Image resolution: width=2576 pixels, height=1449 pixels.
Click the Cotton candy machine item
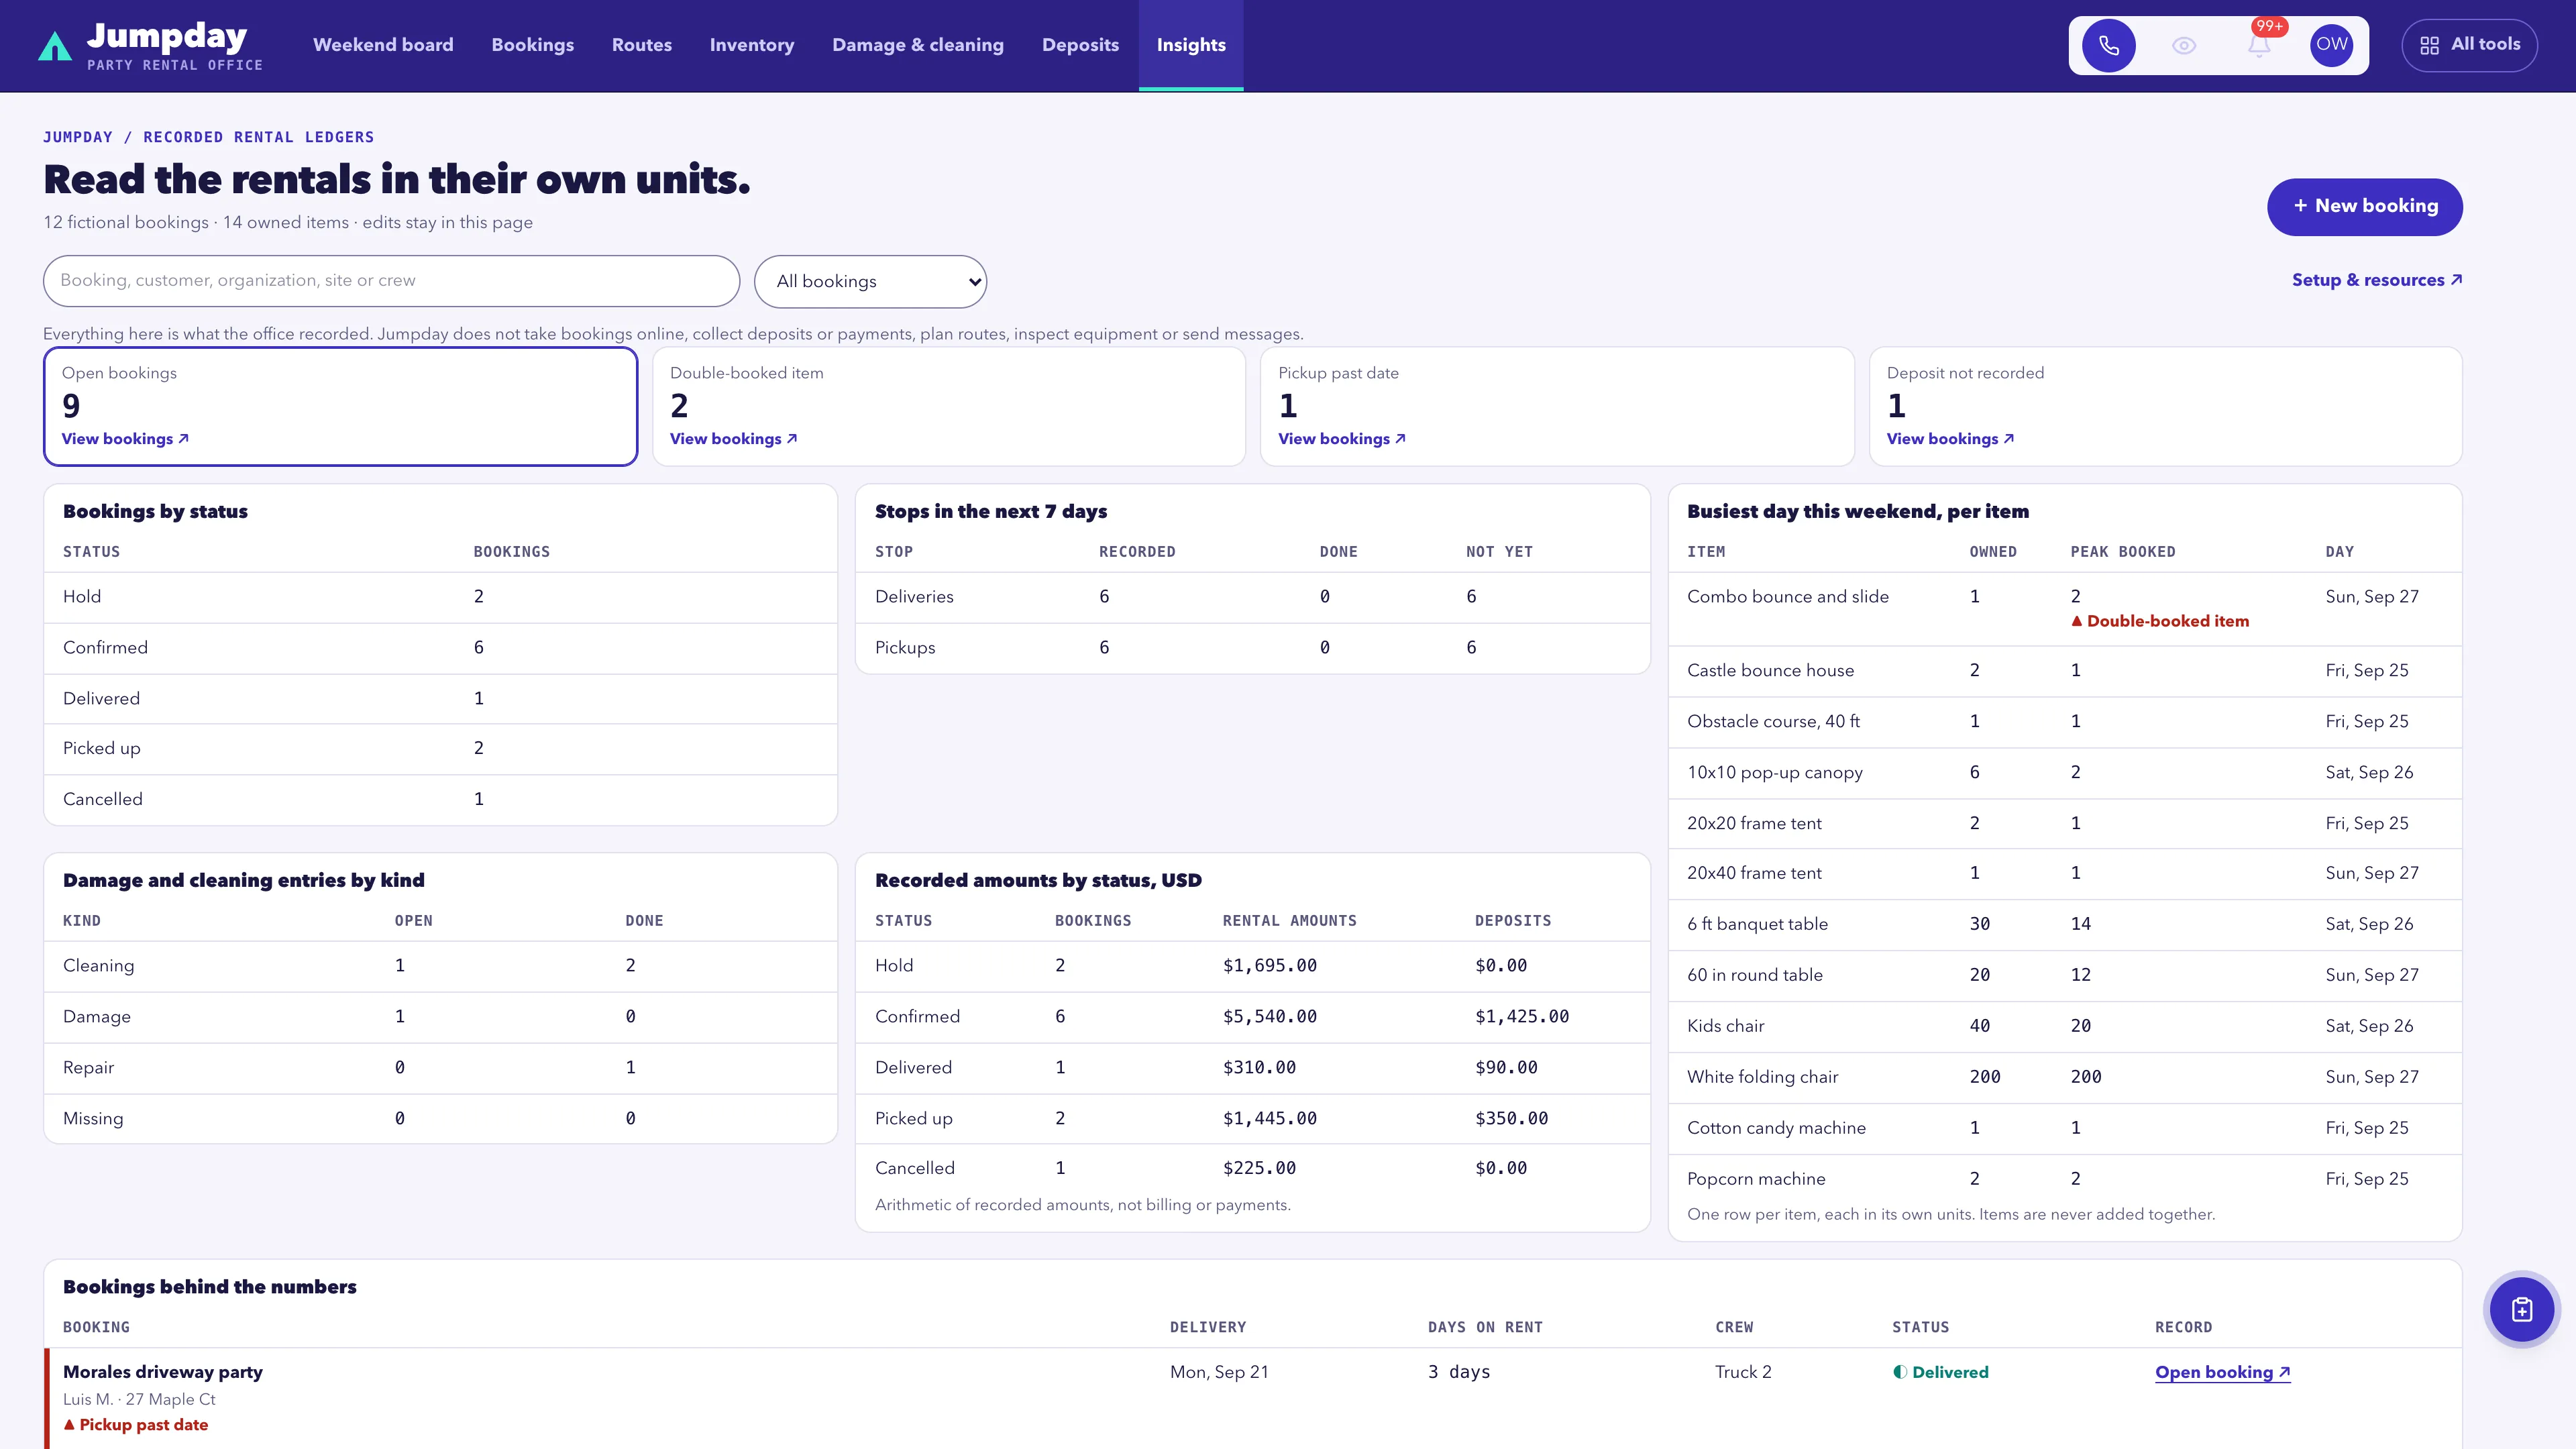point(1776,1128)
